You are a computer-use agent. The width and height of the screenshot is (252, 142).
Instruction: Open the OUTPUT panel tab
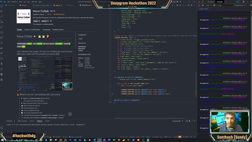tap(32, 121)
